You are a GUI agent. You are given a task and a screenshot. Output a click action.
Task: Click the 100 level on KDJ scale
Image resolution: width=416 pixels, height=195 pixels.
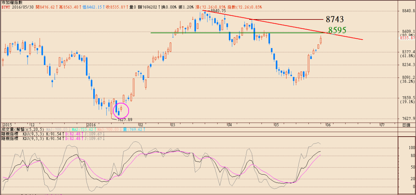point(412,147)
